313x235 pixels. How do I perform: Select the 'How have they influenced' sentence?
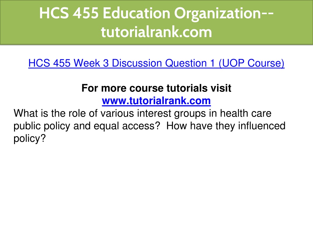coord(226,126)
